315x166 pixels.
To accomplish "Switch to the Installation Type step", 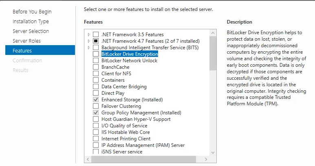I will pos(31,21).
